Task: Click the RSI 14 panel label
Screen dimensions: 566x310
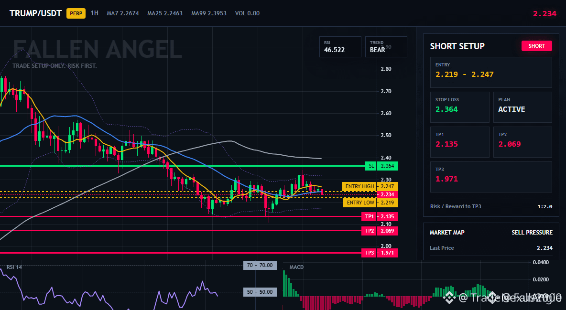Action: [14, 267]
